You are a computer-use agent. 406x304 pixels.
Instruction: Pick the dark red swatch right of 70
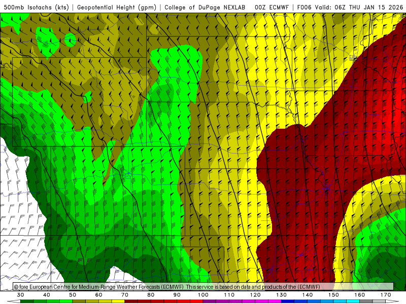click(x=131, y=301)
